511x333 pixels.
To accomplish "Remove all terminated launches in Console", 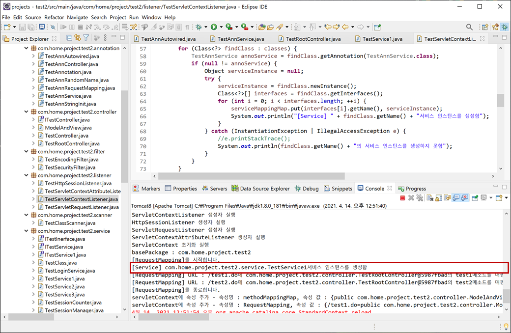I will pyautogui.click(x=420, y=198).
